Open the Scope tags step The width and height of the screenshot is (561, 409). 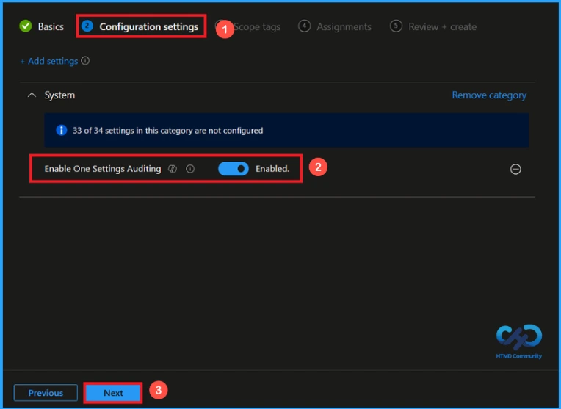pos(256,27)
